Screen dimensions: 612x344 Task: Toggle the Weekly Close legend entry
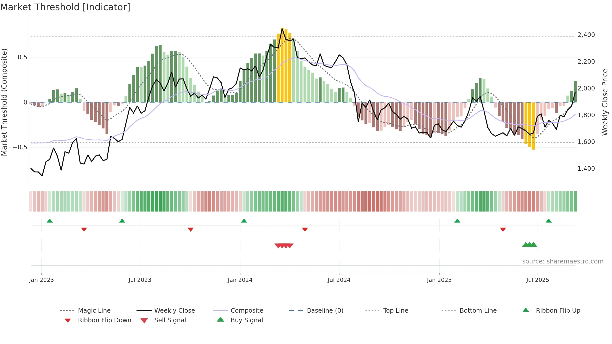click(166, 310)
